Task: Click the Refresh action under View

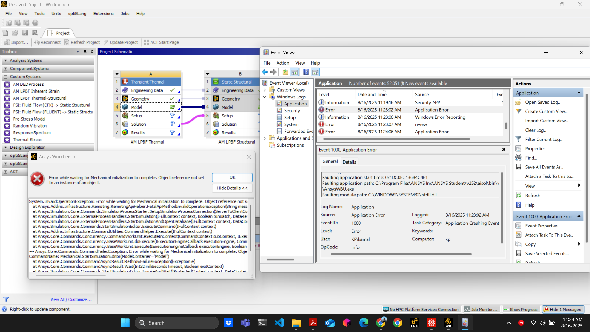Action: pos(533,196)
